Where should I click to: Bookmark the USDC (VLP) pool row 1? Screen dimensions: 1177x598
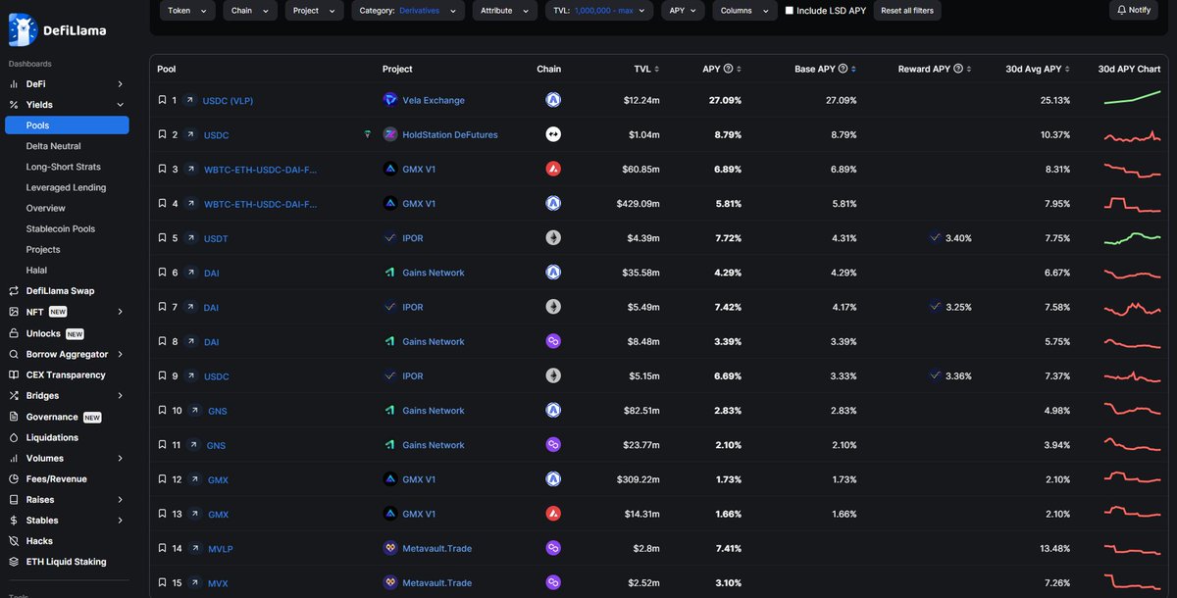[x=162, y=100]
